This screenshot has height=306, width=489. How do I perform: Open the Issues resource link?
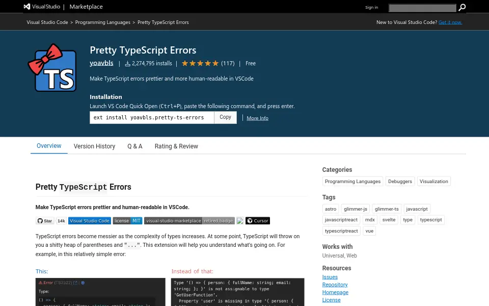click(x=330, y=277)
